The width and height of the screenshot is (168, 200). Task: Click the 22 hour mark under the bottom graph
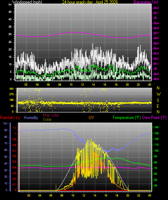(139, 195)
